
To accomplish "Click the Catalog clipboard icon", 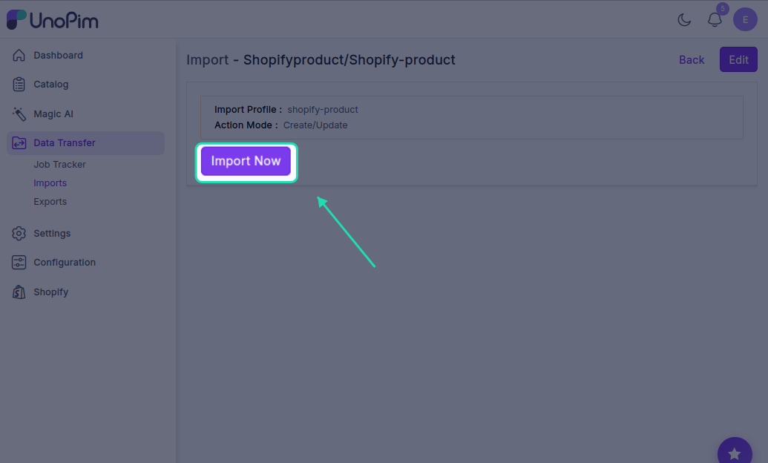I will coord(19,85).
